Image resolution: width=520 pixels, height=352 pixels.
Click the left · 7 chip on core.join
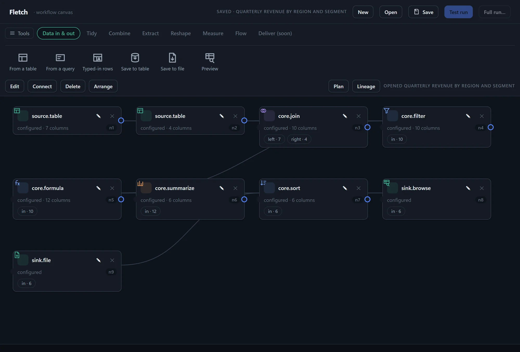coord(274,139)
